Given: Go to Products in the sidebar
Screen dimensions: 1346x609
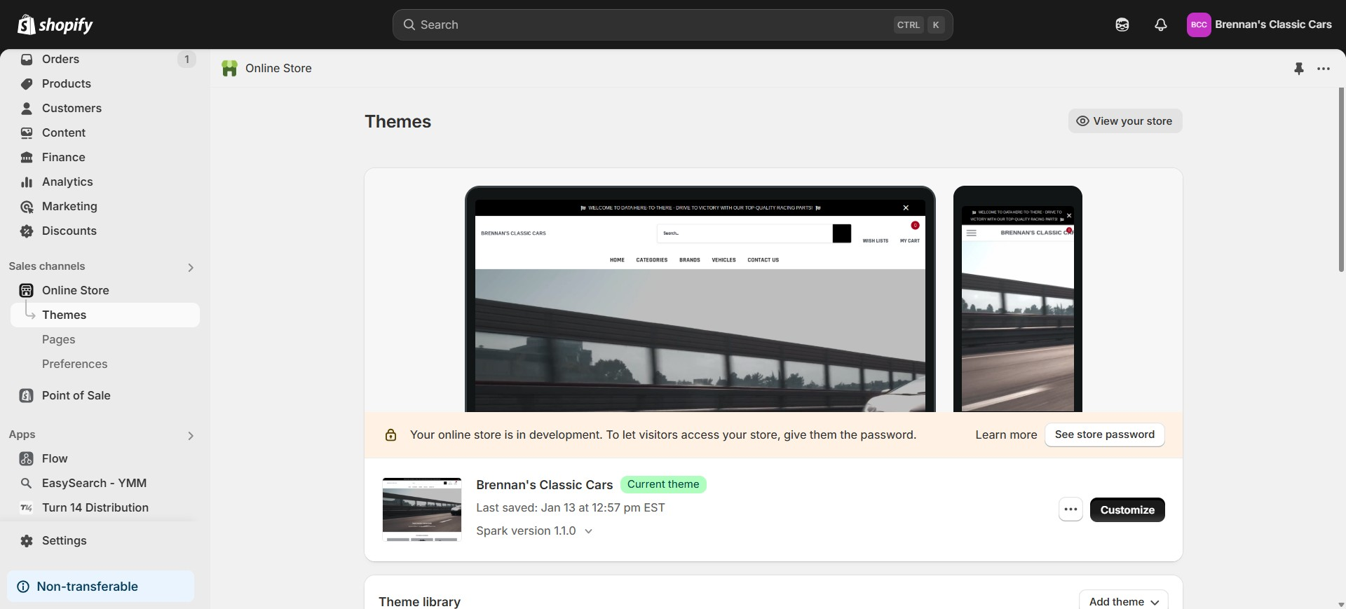Looking at the screenshot, I should (x=67, y=84).
